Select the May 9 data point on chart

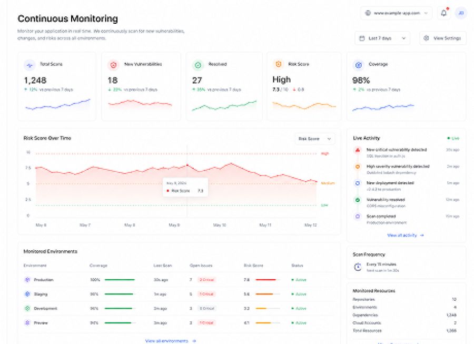pyautogui.click(x=187, y=165)
